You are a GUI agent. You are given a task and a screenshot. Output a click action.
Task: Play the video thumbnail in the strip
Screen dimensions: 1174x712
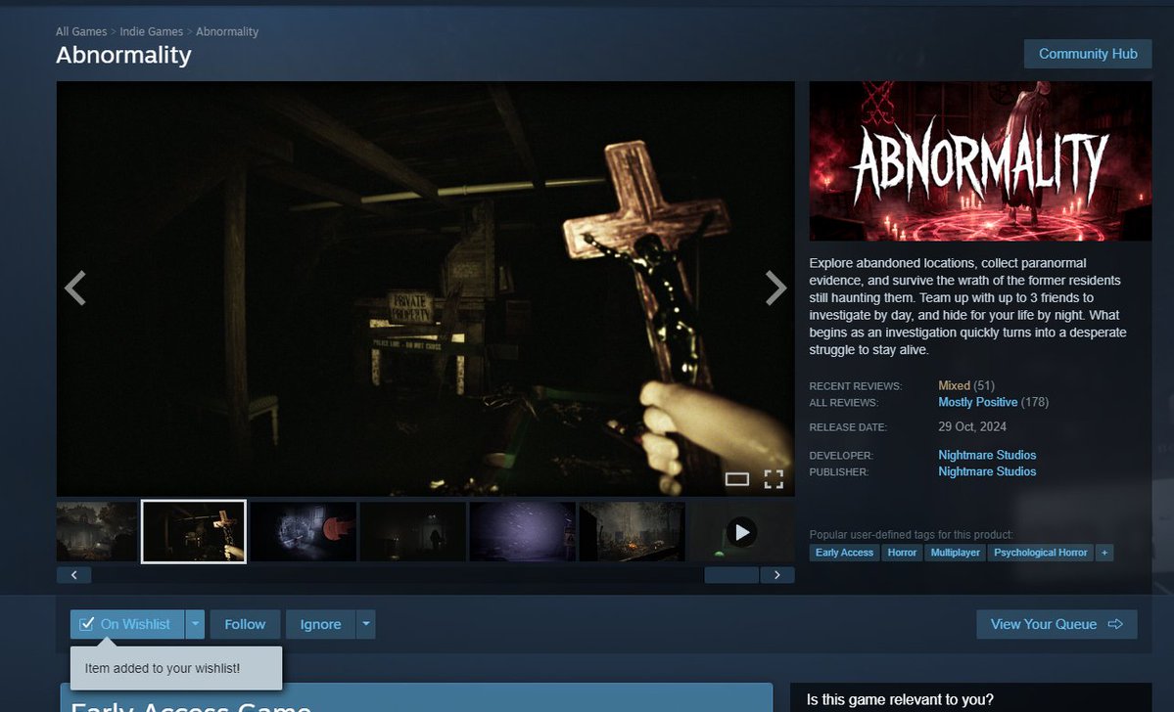(x=742, y=532)
